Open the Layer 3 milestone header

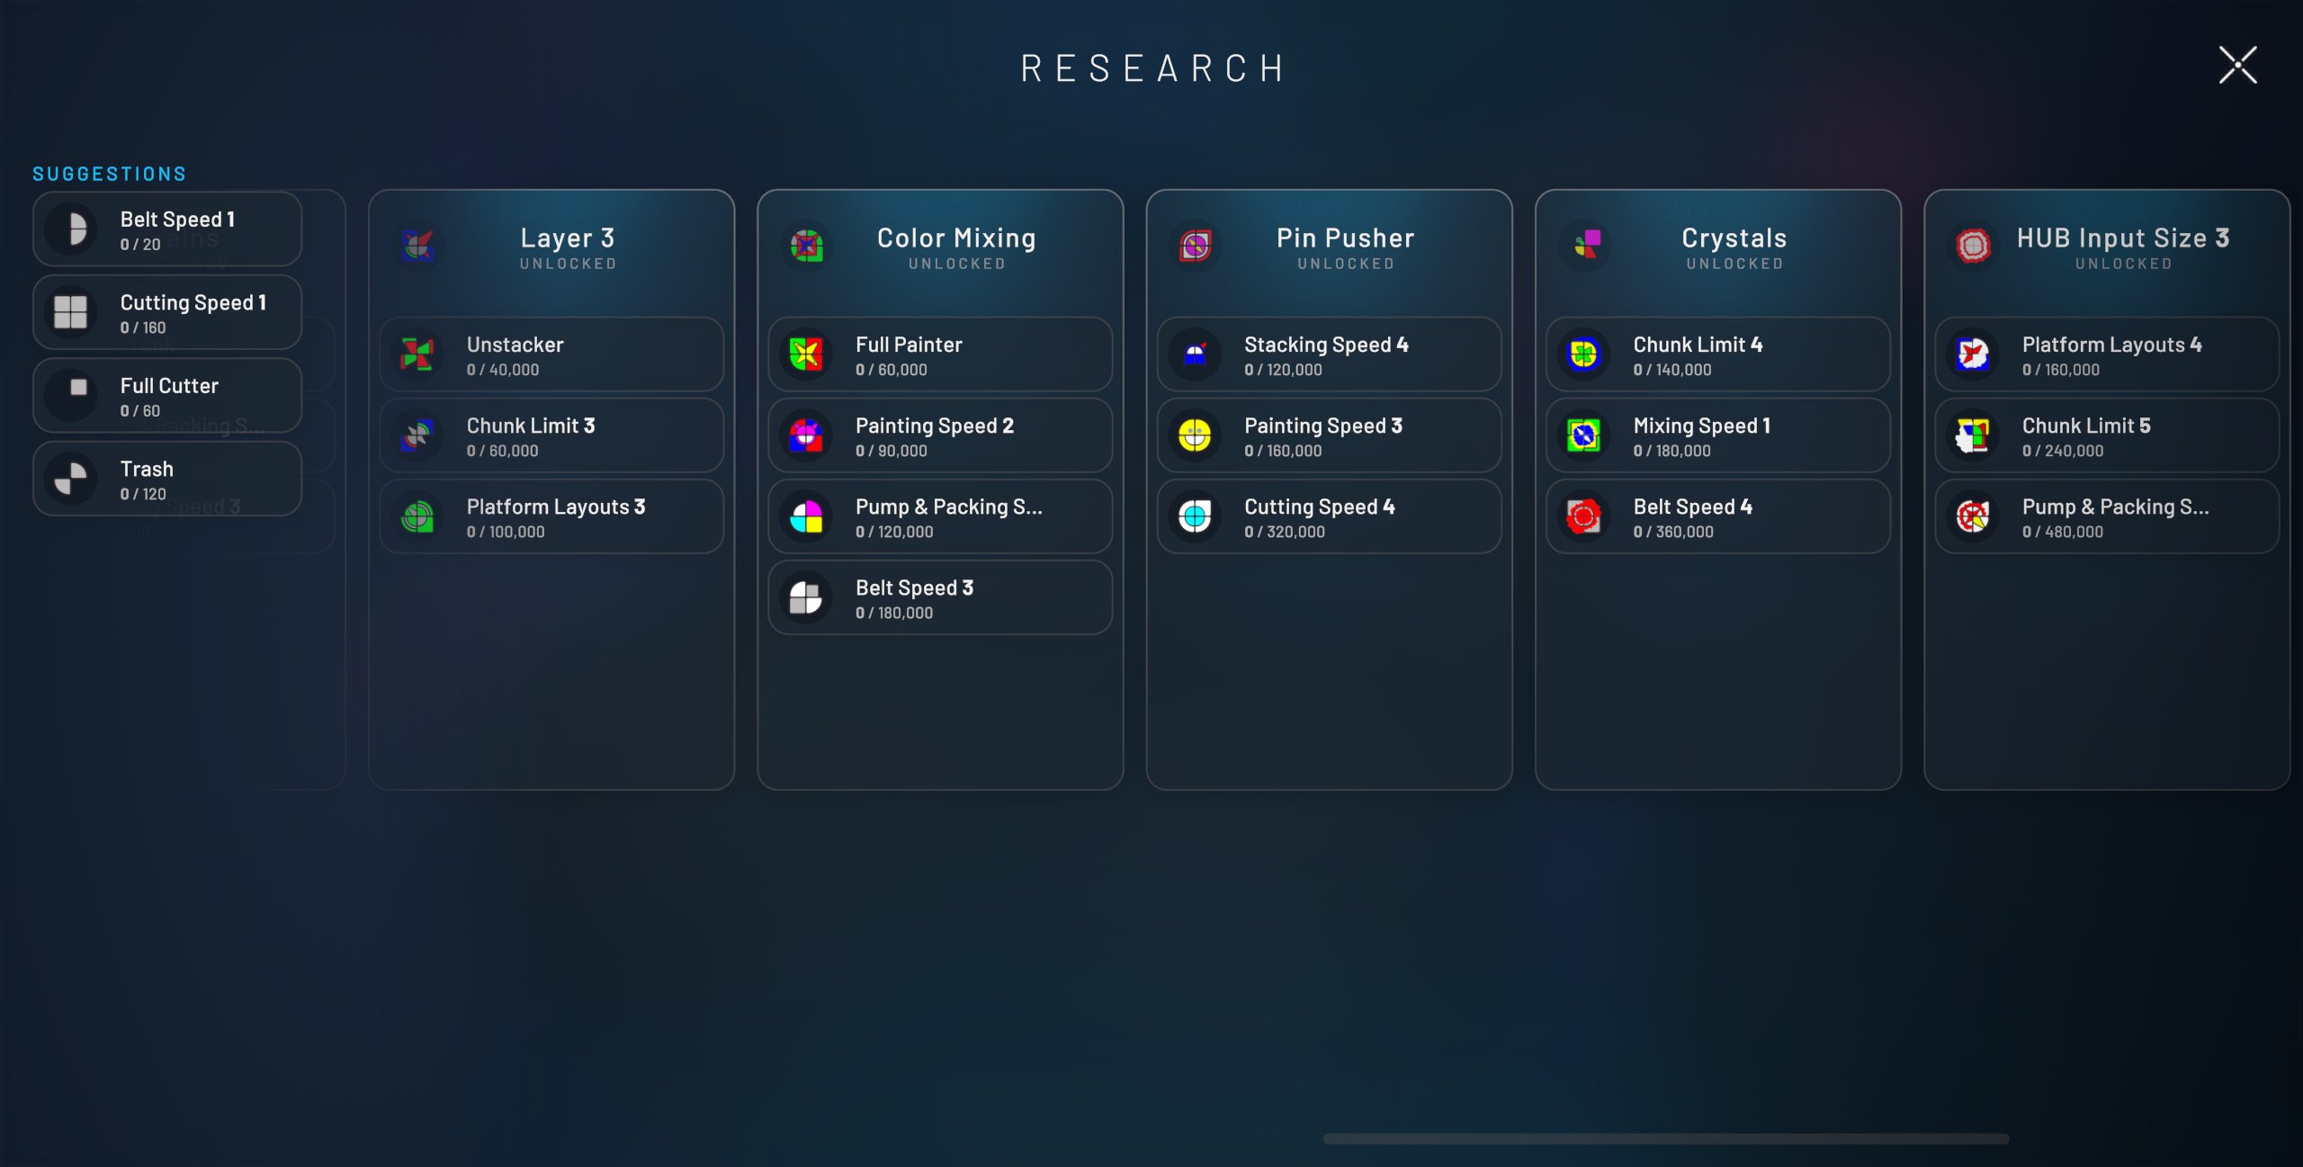(551, 247)
